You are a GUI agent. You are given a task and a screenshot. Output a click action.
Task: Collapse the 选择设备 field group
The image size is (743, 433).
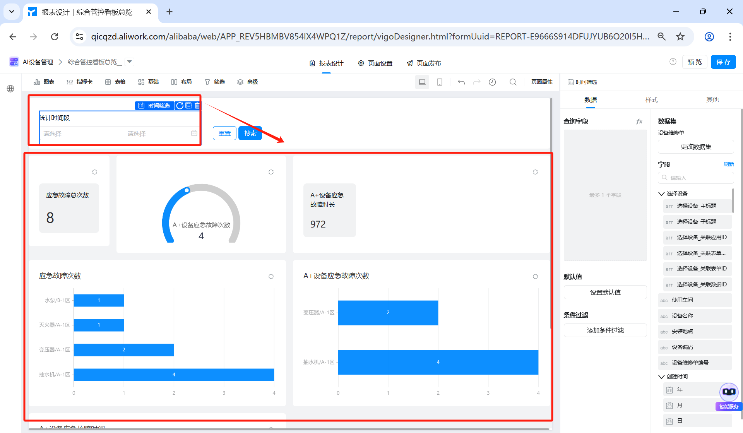(661, 193)
